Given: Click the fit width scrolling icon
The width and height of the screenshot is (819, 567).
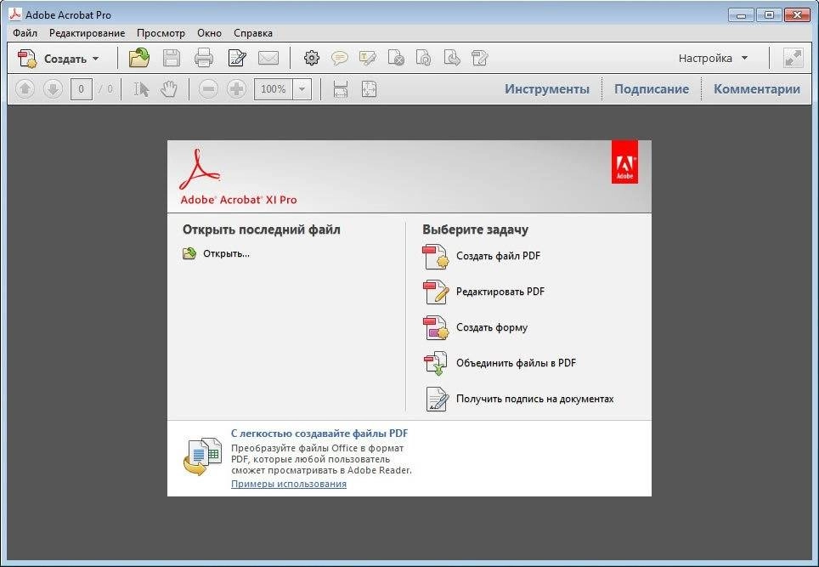Looking at the screenshot, I should tap(341, 89).
